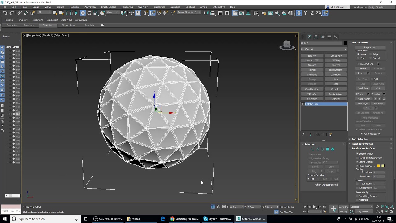Viewport: 396px width, 223px height.
Task: Select the None constraint radio button
Action: coord(358,54)
